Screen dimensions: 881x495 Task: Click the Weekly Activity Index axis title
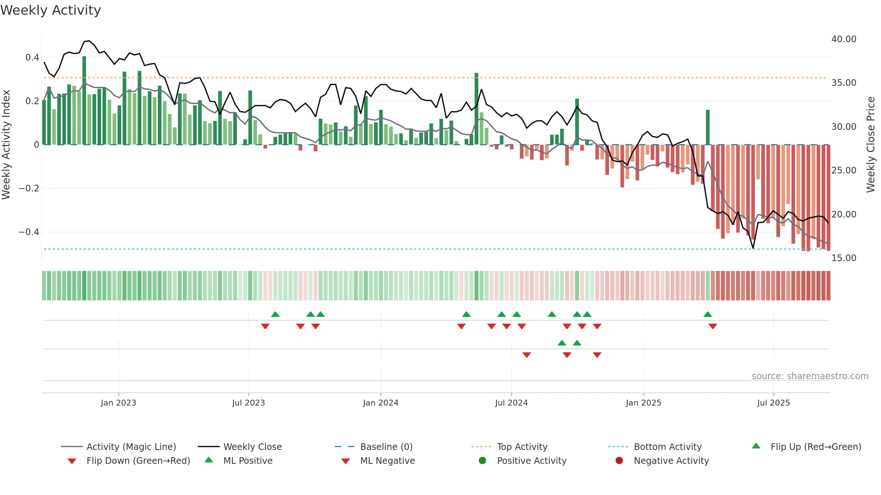coord(6,144)
